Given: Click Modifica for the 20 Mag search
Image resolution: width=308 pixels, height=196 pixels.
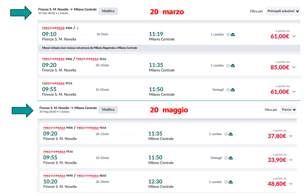Looking at the screenshot, I should [x=108, y=110].
